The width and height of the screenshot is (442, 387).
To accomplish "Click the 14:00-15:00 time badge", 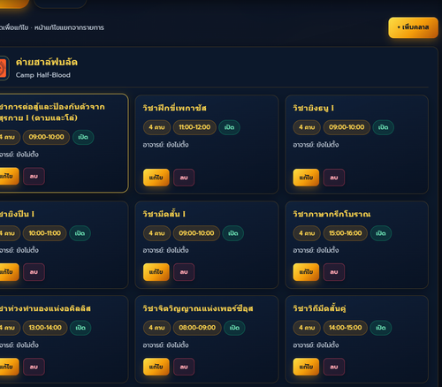I will click(345, 328).
